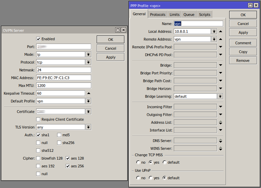Open the Protocol dropdown in OVPN Server

pyautogui.click(x=88, y=62)
